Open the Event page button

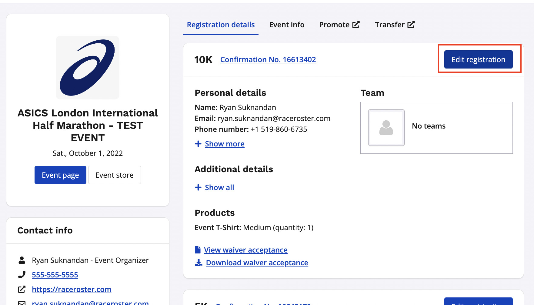[x=60, y=175]
